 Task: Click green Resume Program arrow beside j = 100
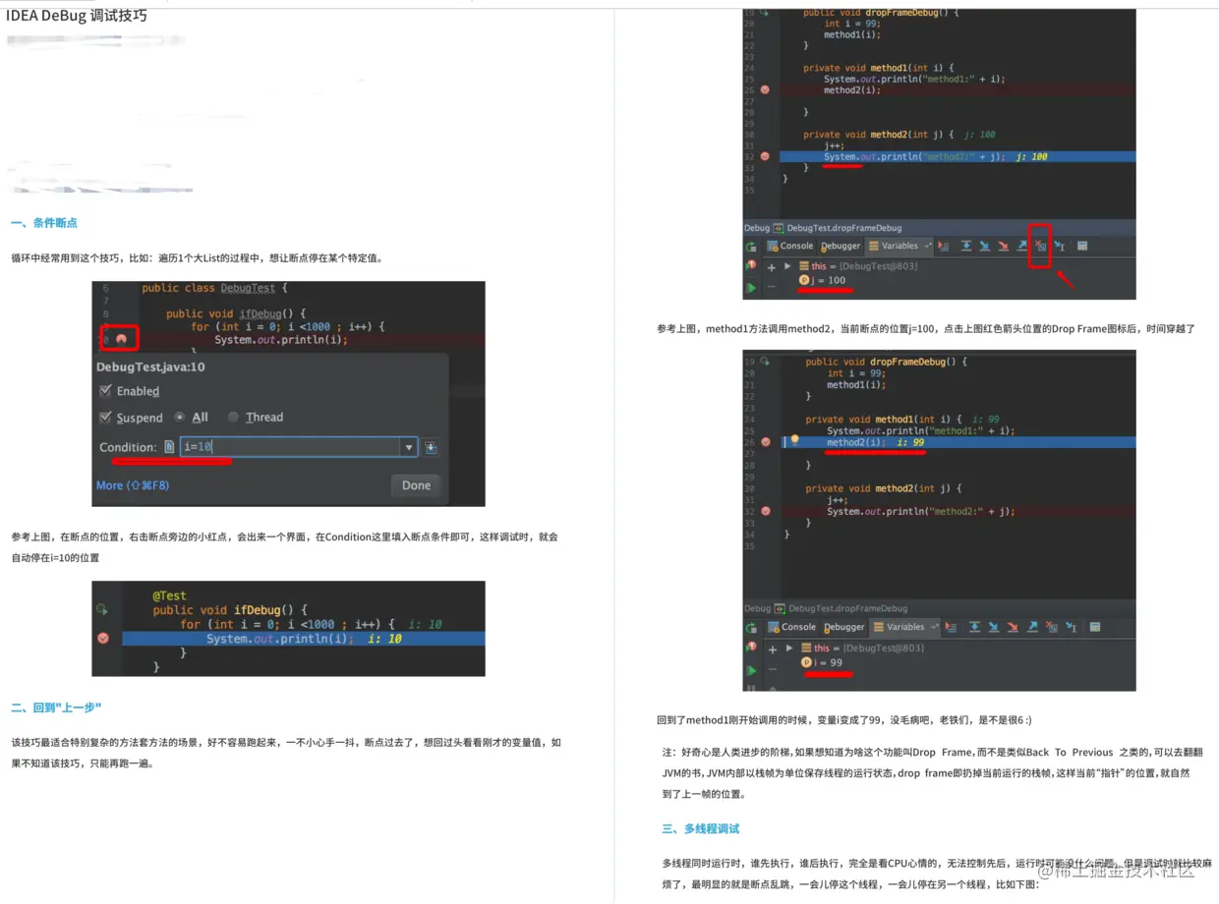tap(750, 288)
